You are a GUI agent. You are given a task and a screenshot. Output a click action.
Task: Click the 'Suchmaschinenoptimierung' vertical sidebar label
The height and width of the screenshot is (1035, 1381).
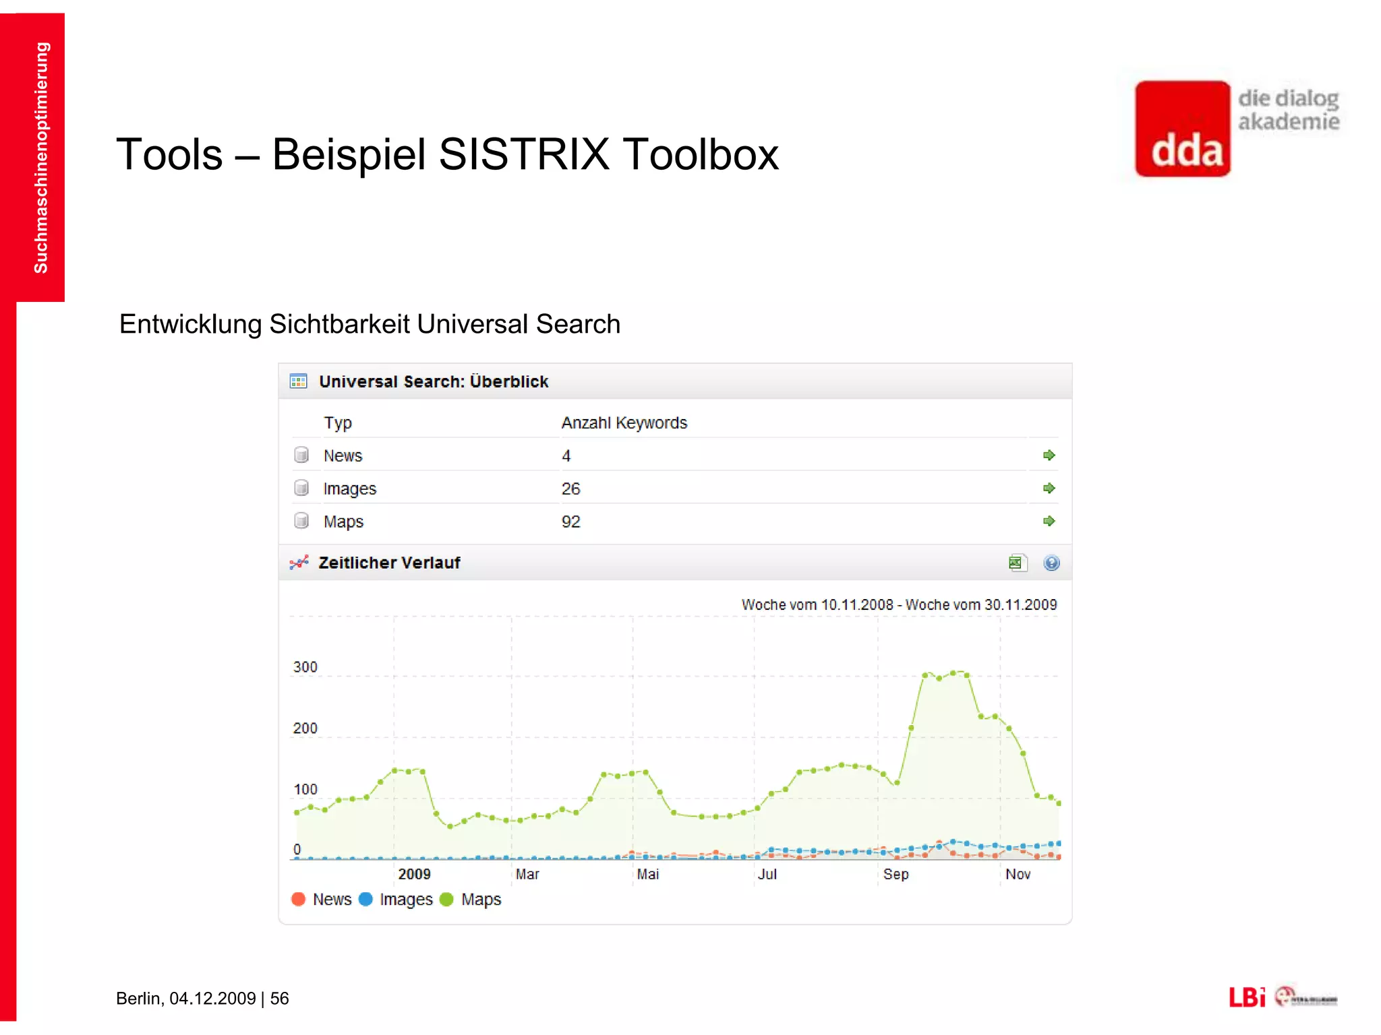[x=40, y=158]
